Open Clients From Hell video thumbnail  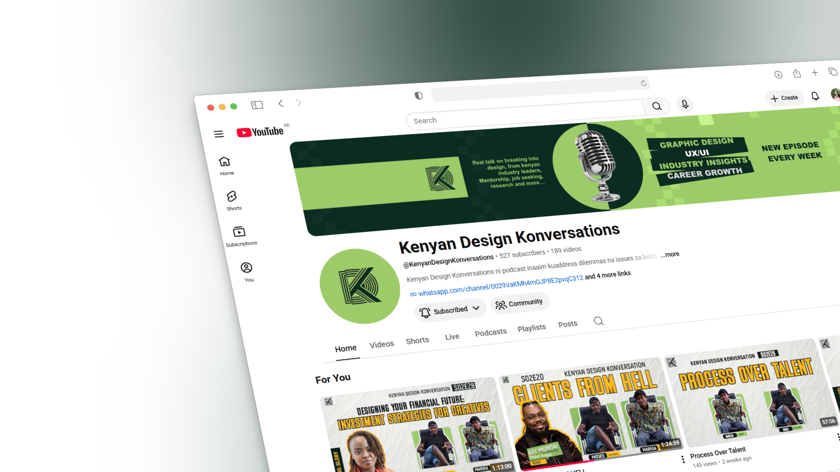[x=591, y=413]
